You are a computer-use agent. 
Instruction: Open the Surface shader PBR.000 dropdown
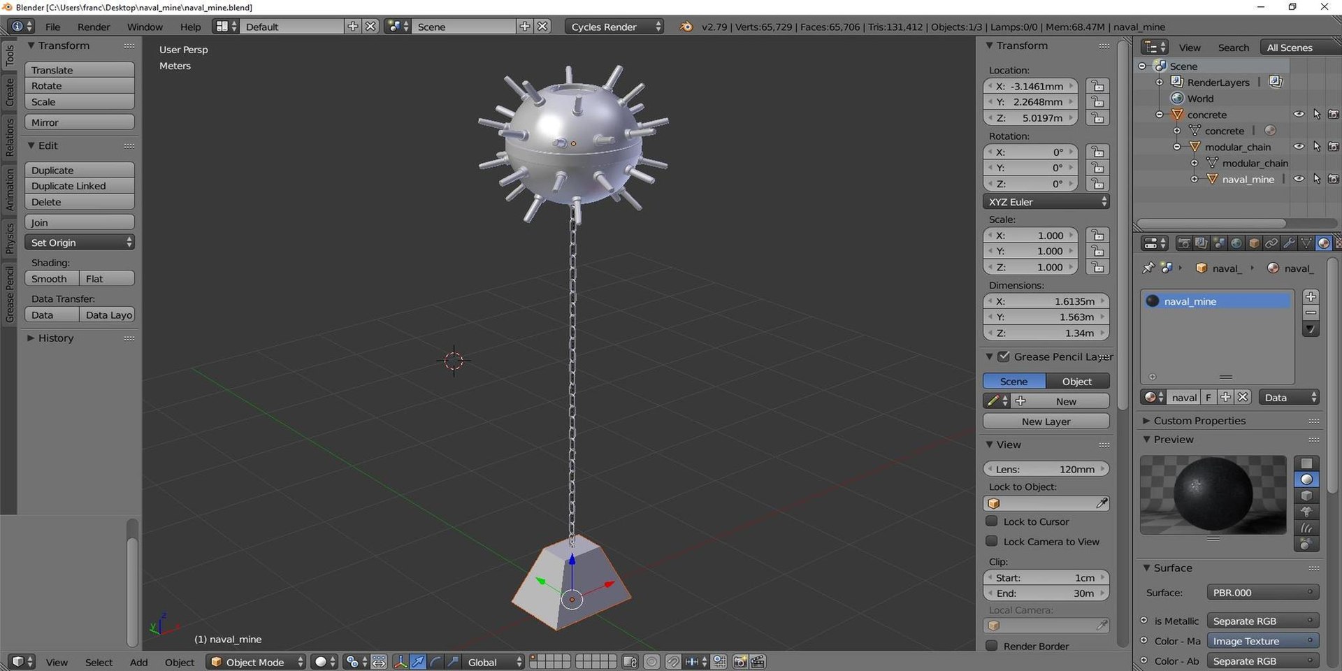[1262, 593]
